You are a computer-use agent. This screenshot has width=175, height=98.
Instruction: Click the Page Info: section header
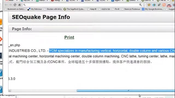click(22, 29)
